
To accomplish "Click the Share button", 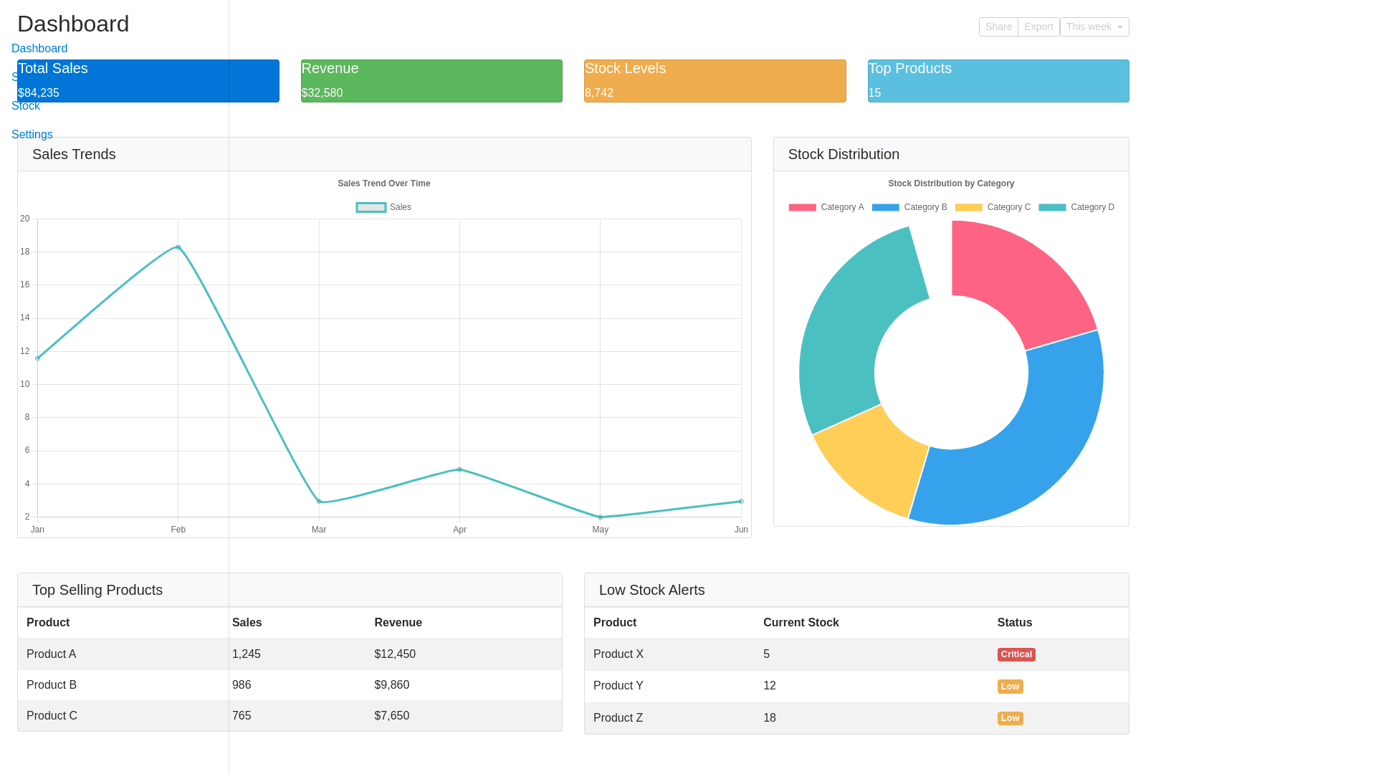I will (x=998, y=27).
